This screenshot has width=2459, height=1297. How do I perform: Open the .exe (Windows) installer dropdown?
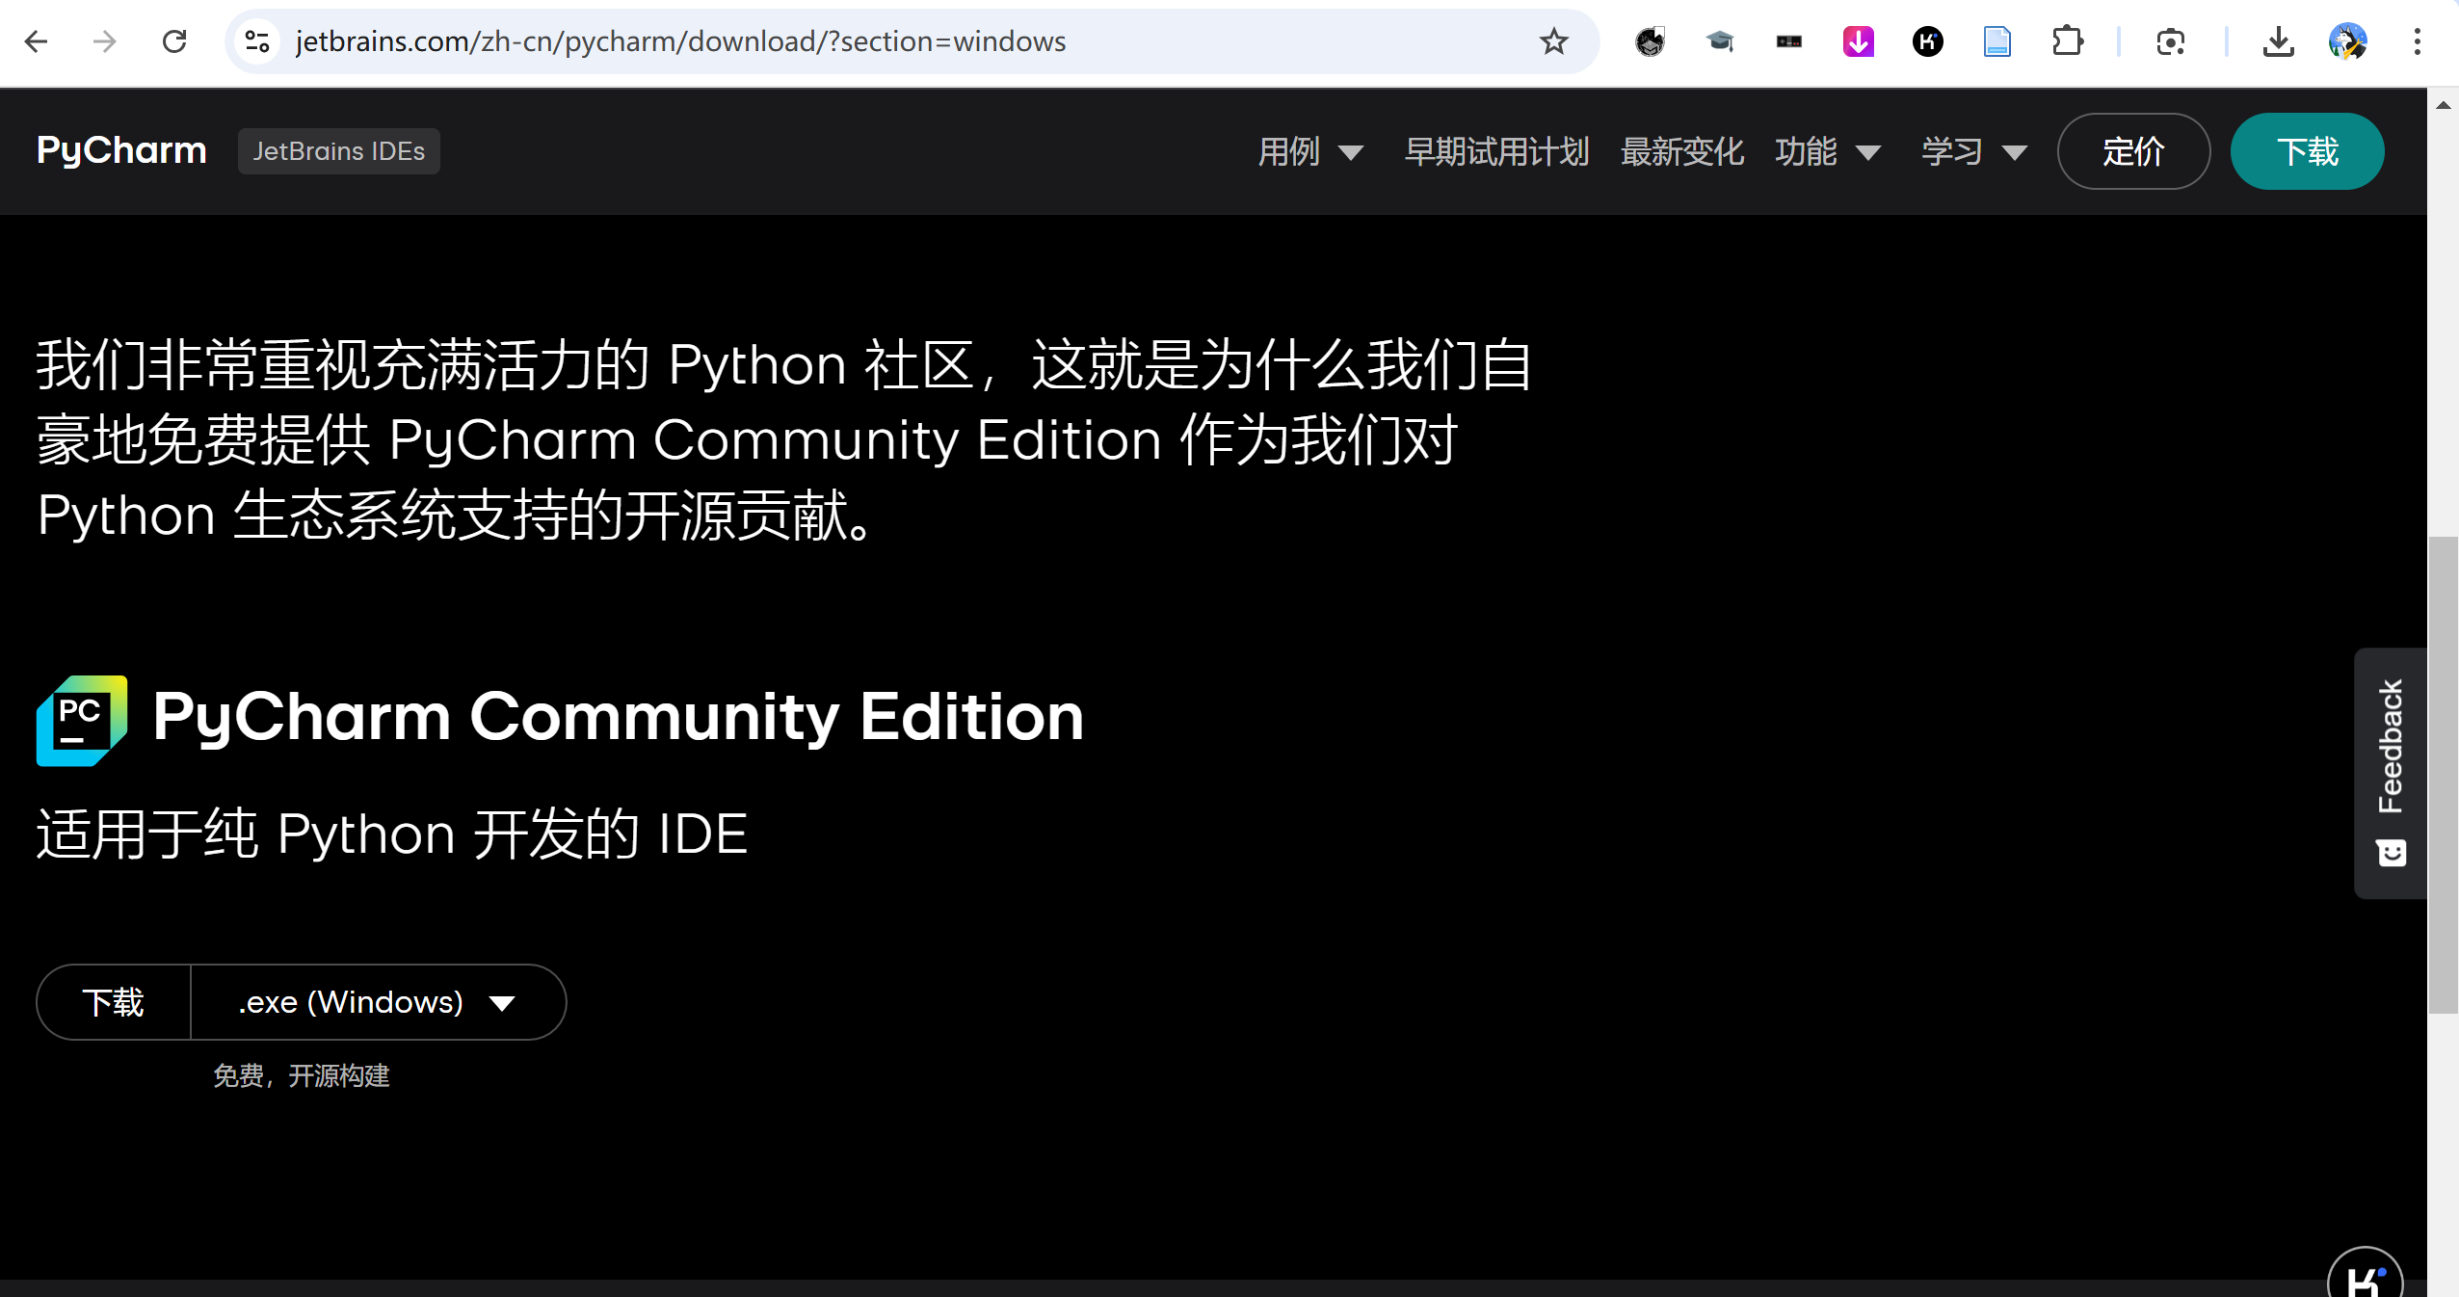pyautogui.click(x=378, y=1002)
